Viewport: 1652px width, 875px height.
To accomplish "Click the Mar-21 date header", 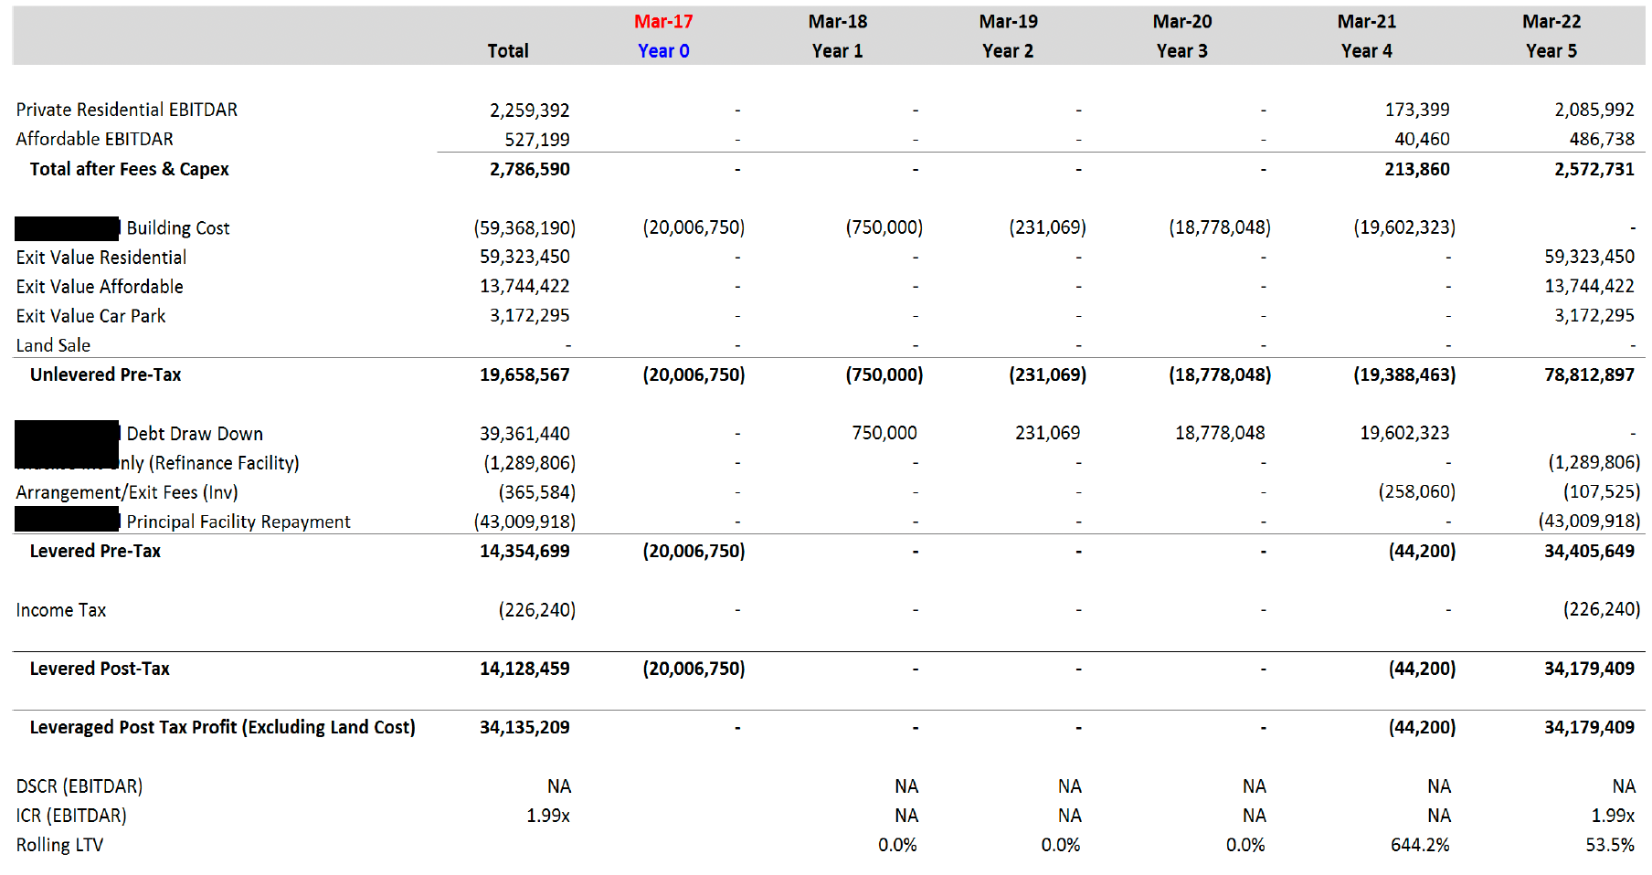I will [1367, 21].
